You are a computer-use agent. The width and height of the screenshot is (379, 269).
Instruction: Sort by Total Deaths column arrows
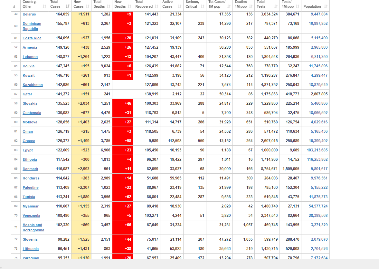pyautogui.click(x=109, y=6)
